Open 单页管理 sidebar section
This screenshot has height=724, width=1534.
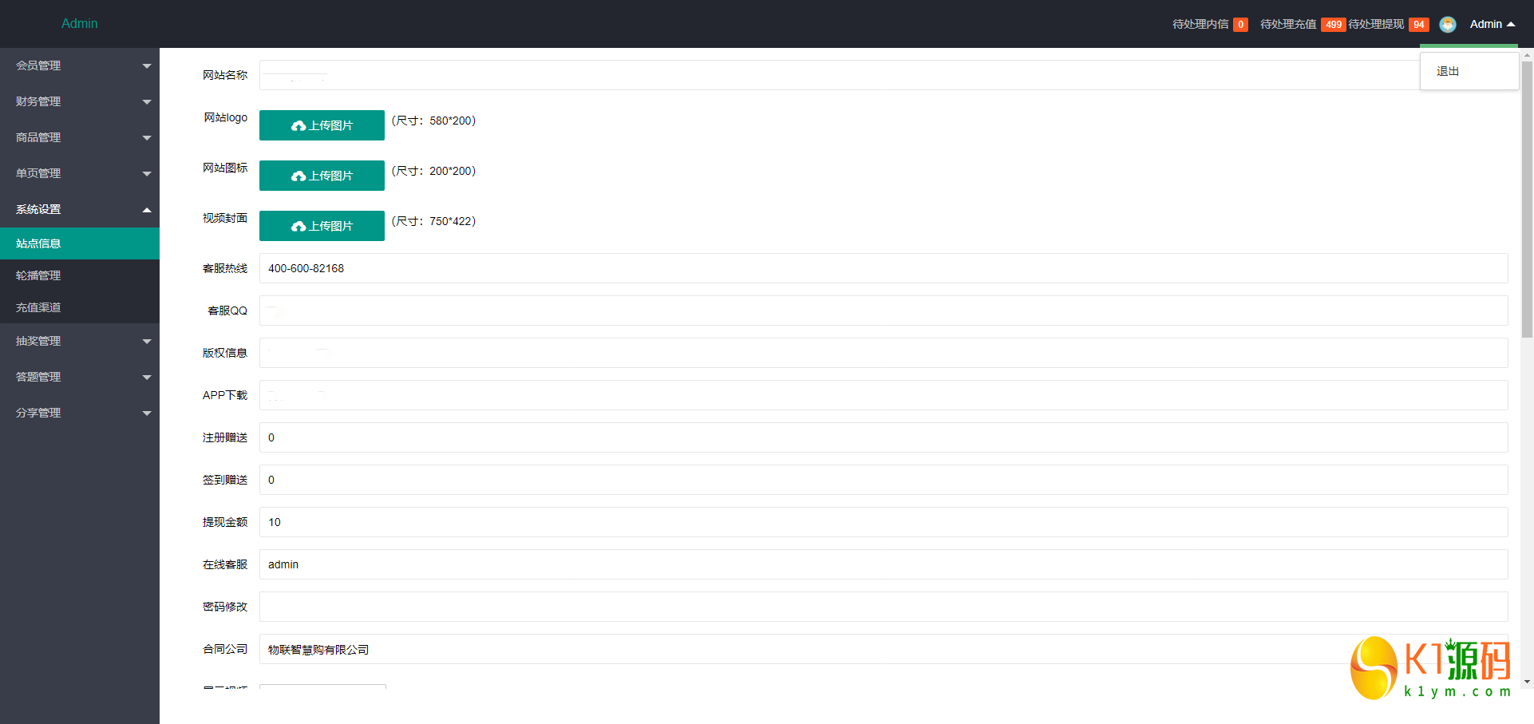click(x=80, y=173)
